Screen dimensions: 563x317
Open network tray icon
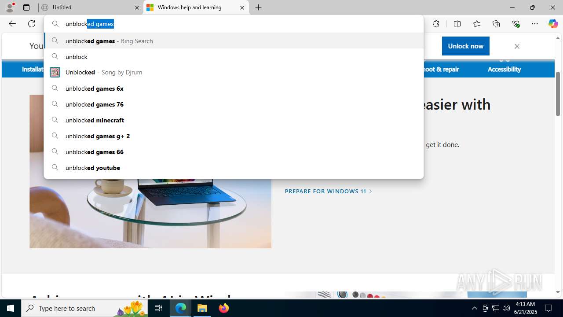point(496,308)
